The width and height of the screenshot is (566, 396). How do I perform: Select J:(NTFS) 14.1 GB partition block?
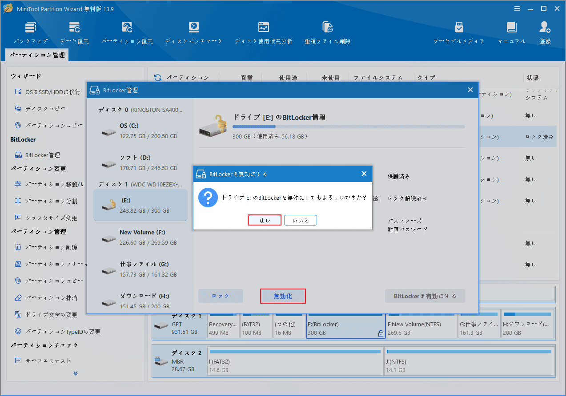[468, 361]
